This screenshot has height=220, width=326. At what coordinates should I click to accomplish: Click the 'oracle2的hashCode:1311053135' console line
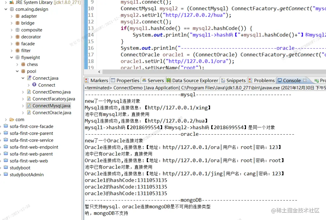pos(126,187)
